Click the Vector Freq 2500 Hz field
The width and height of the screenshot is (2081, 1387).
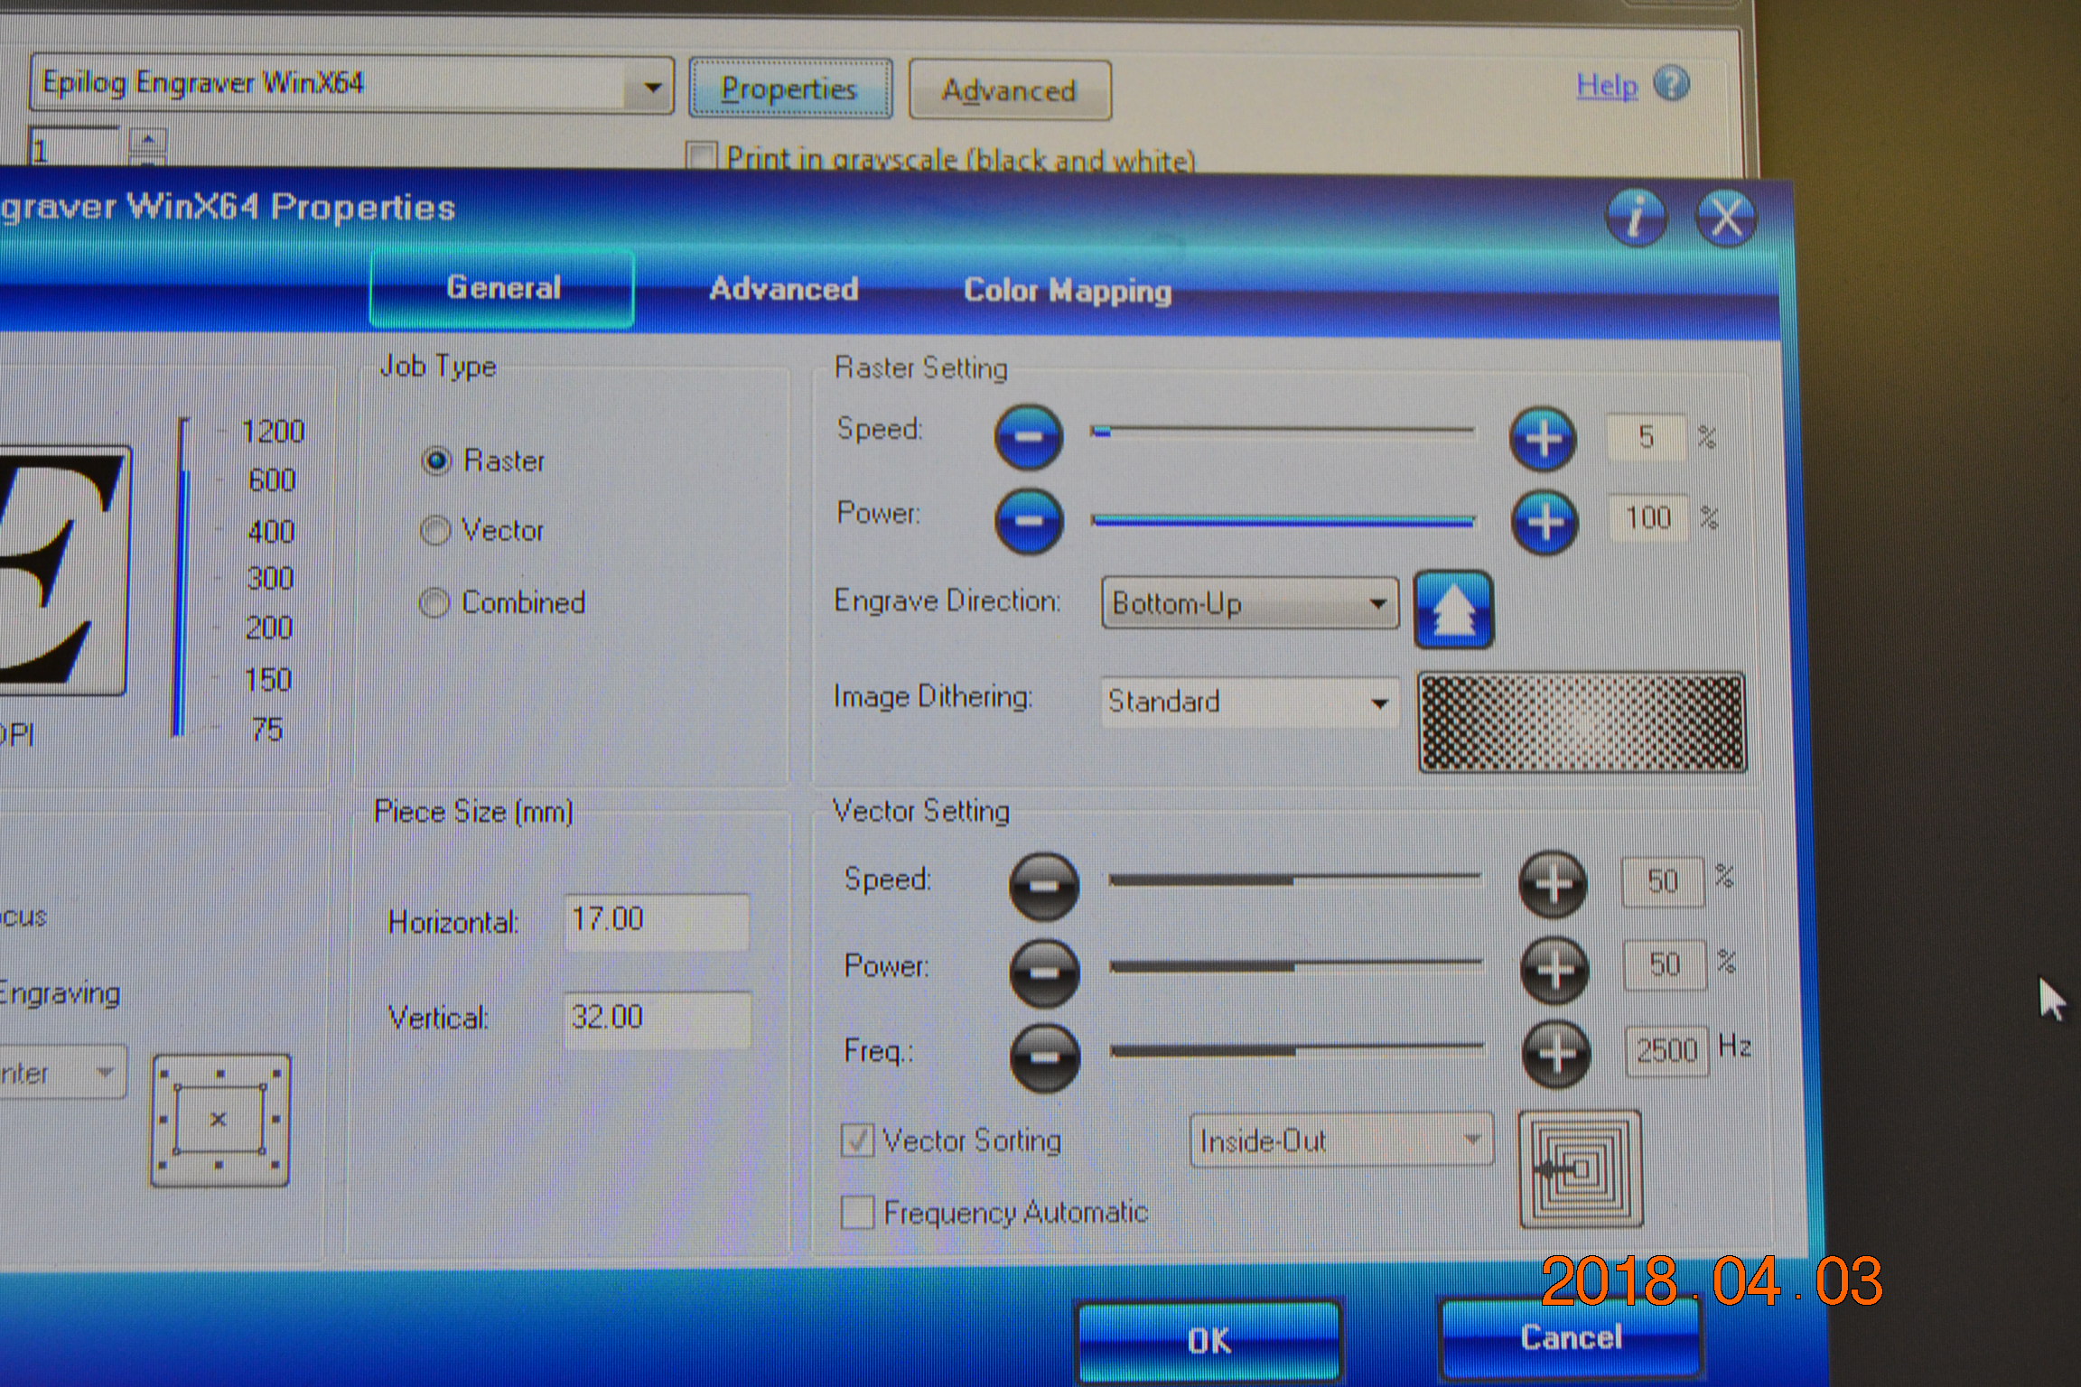tap(1667, 1051)
